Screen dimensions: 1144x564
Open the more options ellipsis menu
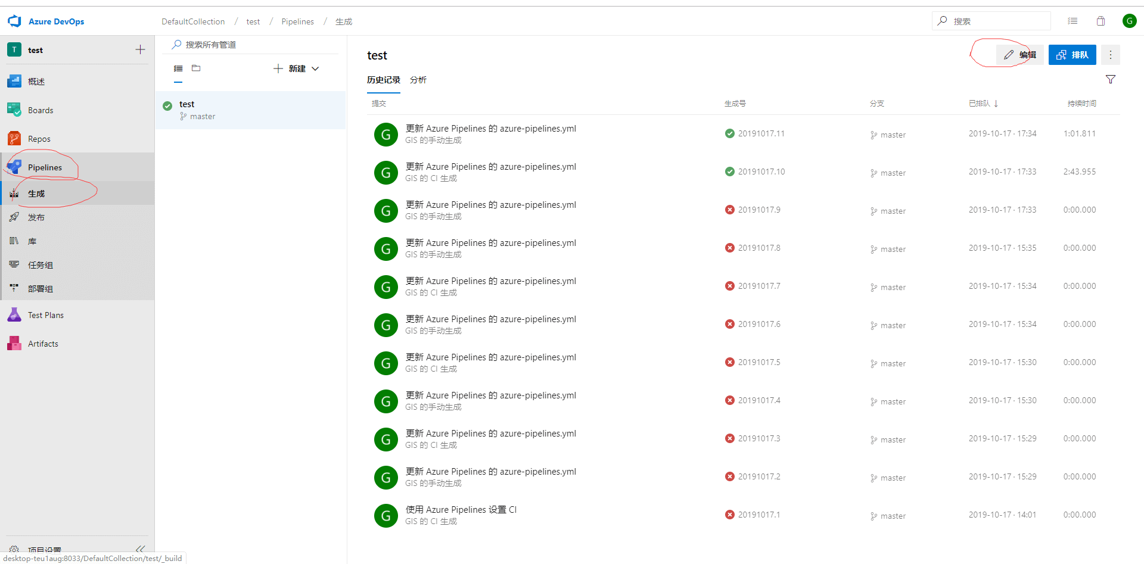tap(1111, 55)
